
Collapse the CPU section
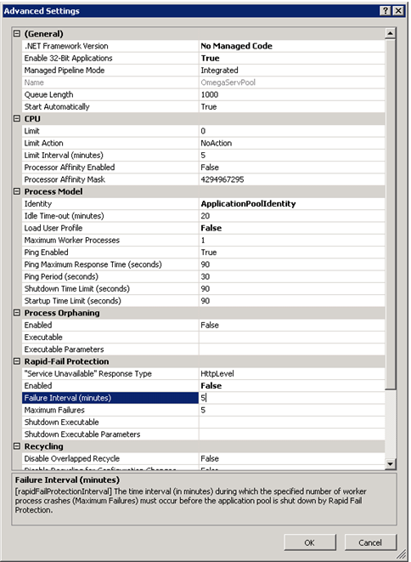[x=16, y=119]
